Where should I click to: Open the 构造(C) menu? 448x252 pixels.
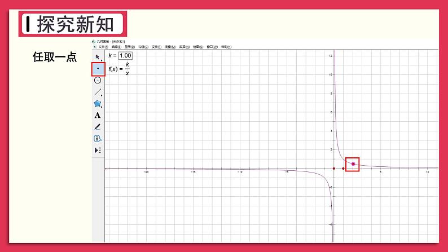pyautogui.click(x=143, y=47)
